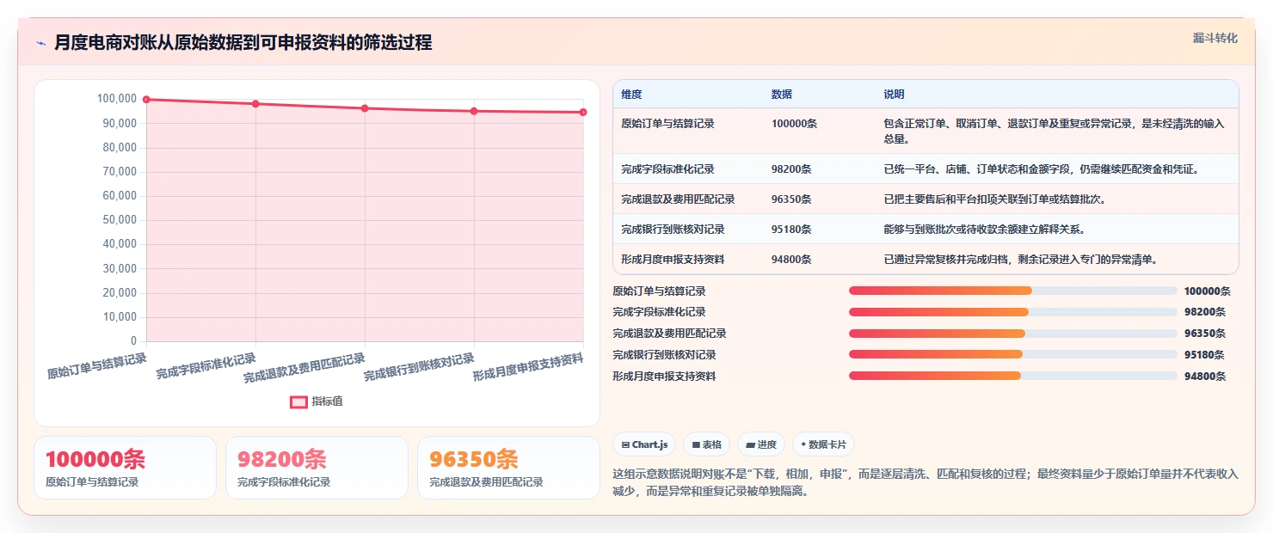Click the 漏斗转化 tag
Screen dimensions: 1273x533
1215,38
